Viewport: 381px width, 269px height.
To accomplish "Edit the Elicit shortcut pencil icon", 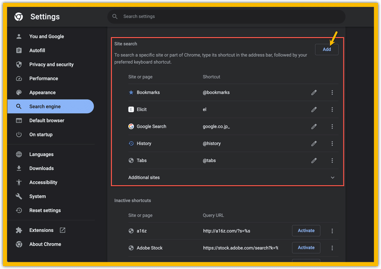I will (314, 110).
